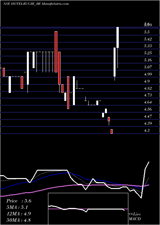Viewport: 160px width, 225px height.
Task: Click the last white candlestick reaching 5.59
Action: [x=117, y=38]
